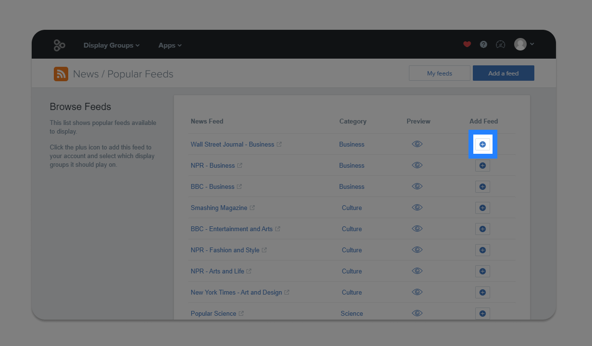The image size is (592, 346).
Task: Expand the Display Groups dropdown
Action: 111,45
